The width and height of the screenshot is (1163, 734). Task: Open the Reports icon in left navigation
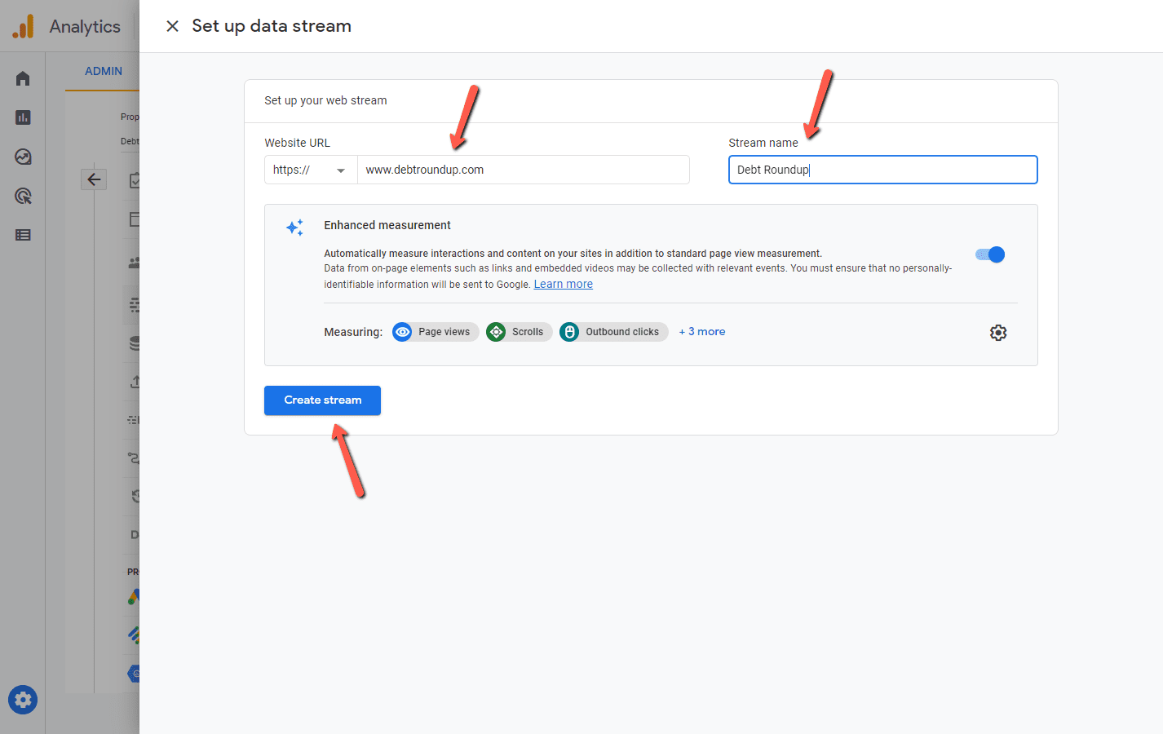22,117
